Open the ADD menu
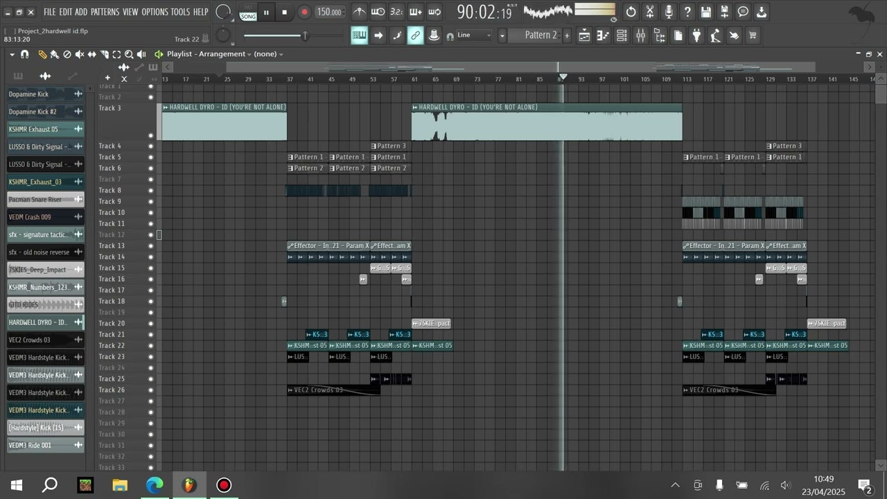This screenshot has height=499, width=887. (x=81, y=12)
